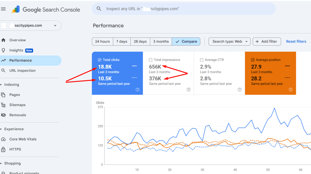The height and width of the screenshot is (174, 311).
Task: Click the Add filter button
Action: point(267,41)
